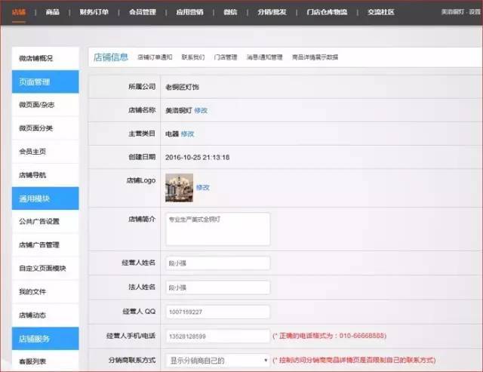Screen dimensions: 483x372
Task: Open the 会员管理 top menu
Action: (143, 12)
